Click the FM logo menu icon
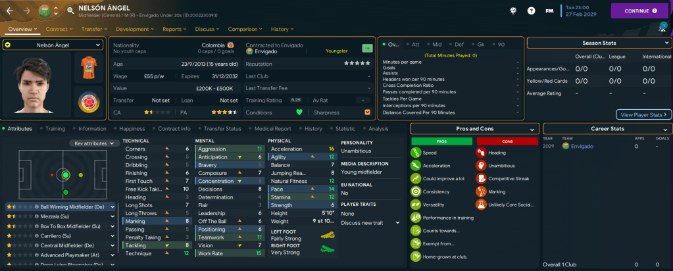673x271 pixels. tap(549, 11)
